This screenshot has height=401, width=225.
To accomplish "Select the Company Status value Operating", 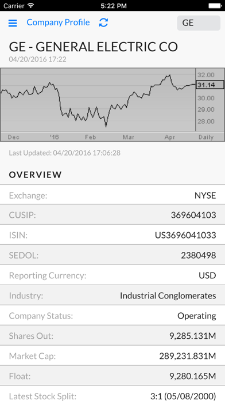I will (x=197, y=316).
